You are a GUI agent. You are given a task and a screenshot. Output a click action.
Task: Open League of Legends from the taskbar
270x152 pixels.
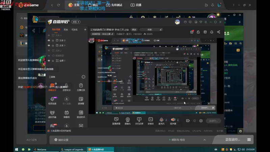click(x=72, y=149)
